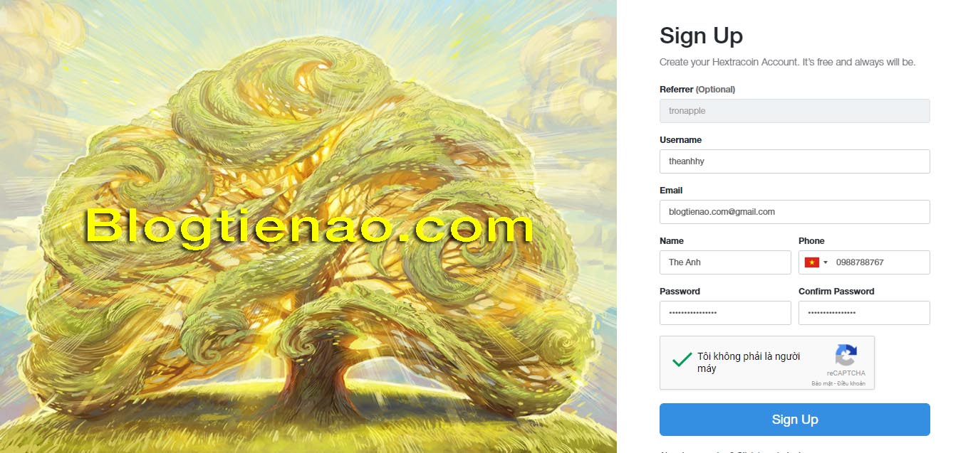Click the Blogtienao.com watermark text
This screenshot has height=453, width=973.
tap(309, 228)
